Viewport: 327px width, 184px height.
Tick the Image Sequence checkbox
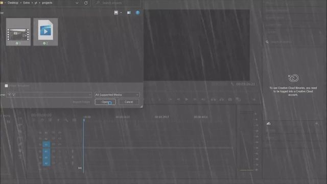coord(6,86)
